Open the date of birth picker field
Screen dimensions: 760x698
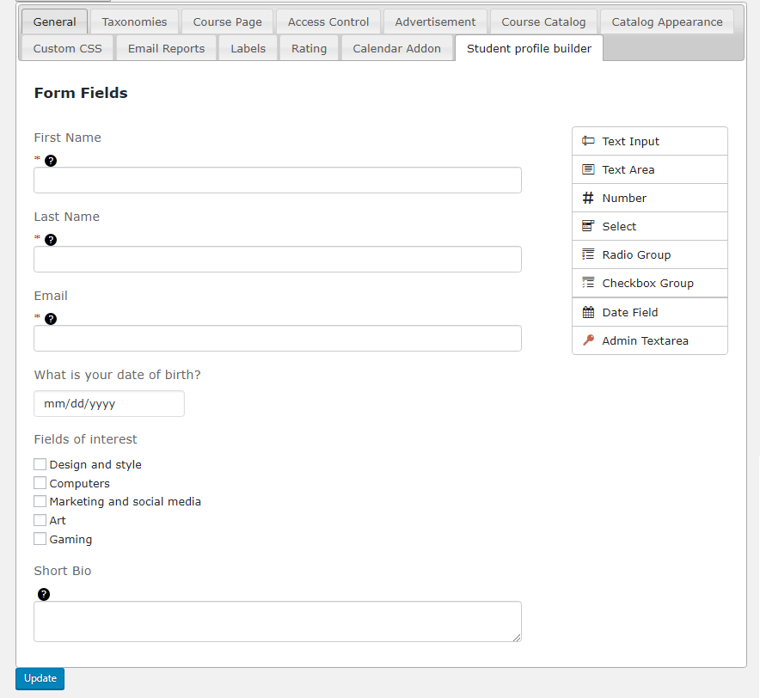tap(109, 404)
